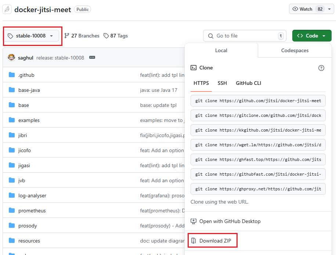The image size is (336, 255).
Task: Click saghul's avatar image
Action: [x=11, y=58]
